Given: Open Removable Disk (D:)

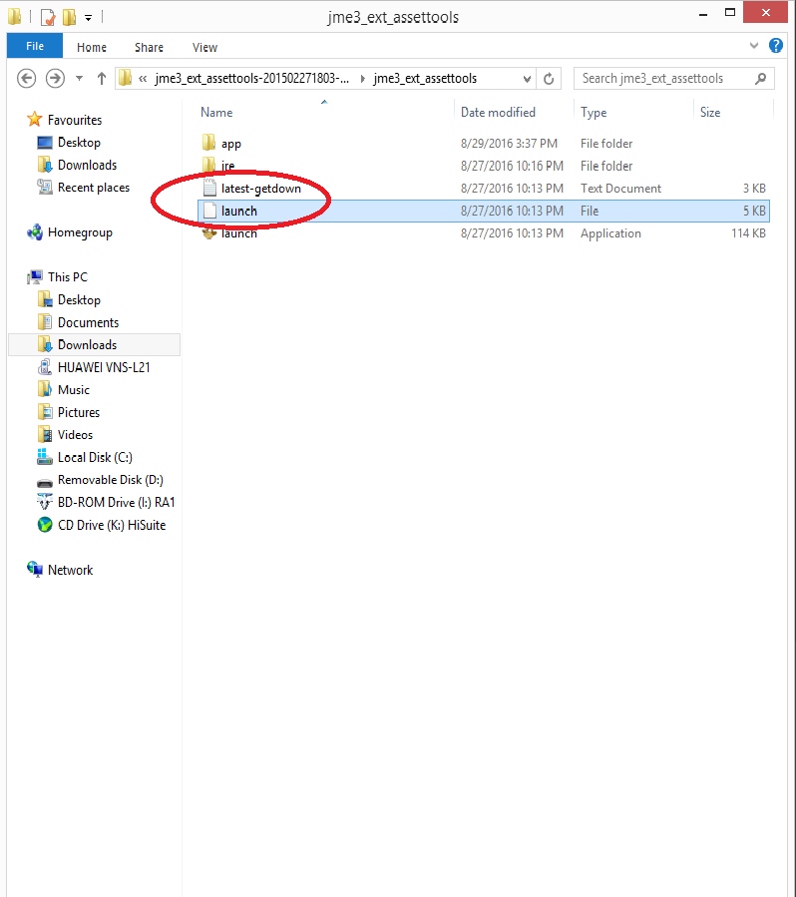Looking at the screenshot, I should [111, 479].
